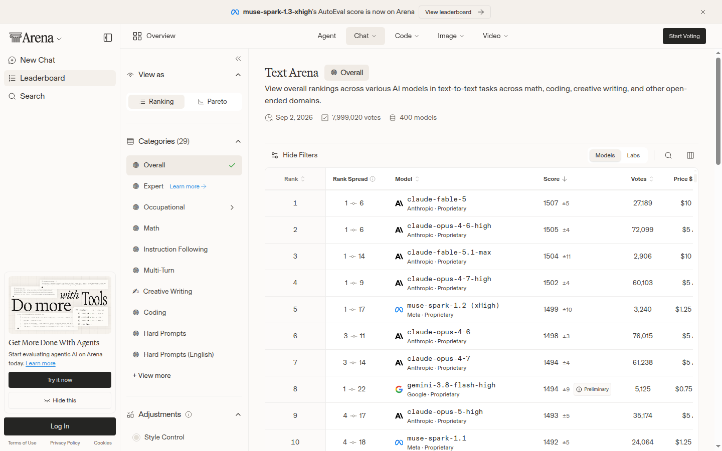This screenshot has height=451, width=722.
Task: Collapse the Categories section
Action: [x=238, y=142]
